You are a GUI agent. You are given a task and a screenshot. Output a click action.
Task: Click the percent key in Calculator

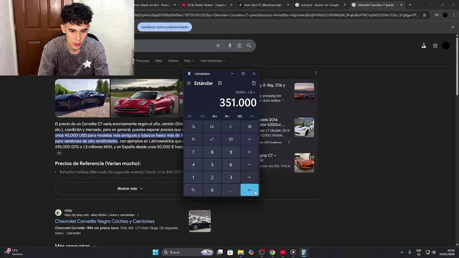pos(193,126)
